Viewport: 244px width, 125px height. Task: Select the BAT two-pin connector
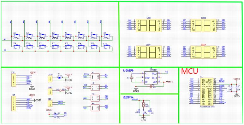pyautogui.click(x=50, y=92)
